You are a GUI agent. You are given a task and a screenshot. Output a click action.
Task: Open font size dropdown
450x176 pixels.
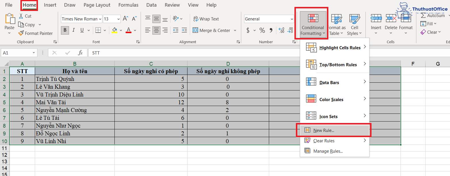coord(118,19)
